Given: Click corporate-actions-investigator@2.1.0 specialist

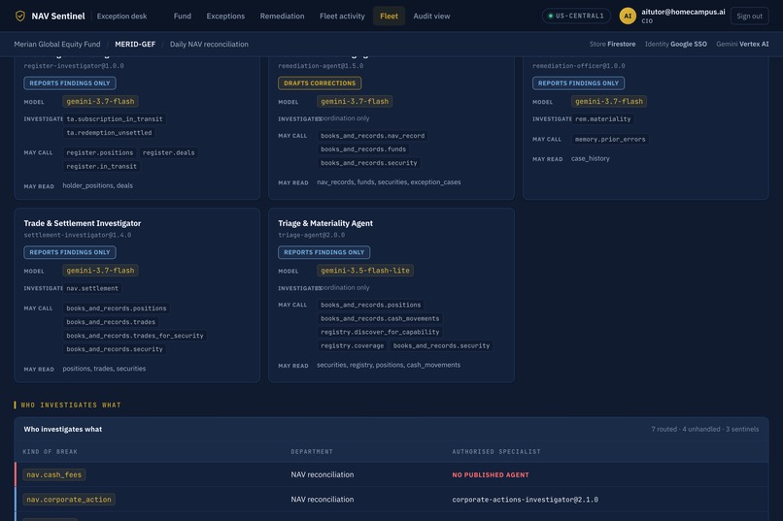Looking at the screenshot, I should [x=525, y=500].
